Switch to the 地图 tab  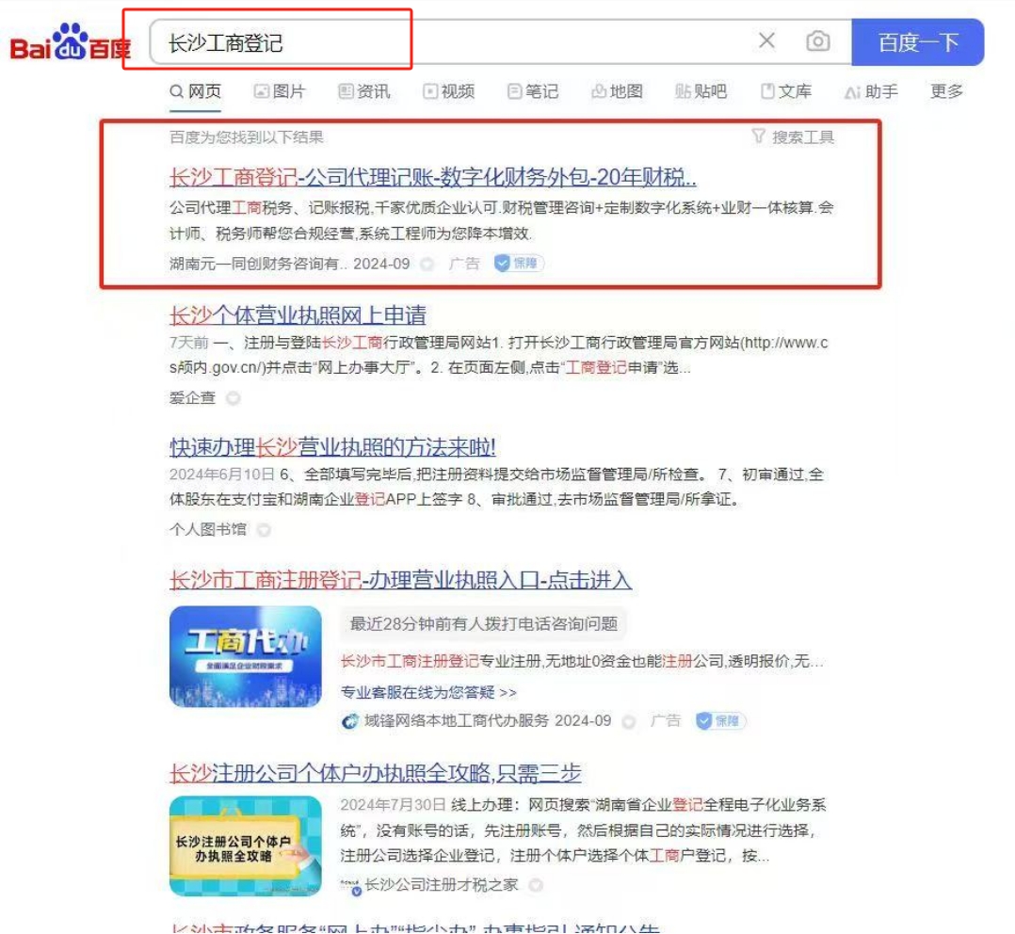617,91
